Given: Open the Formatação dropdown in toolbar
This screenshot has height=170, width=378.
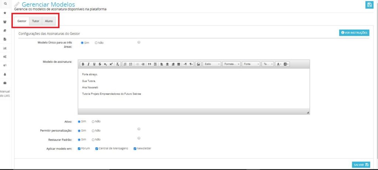Looking at the screenshot, I should pyautogui.click(x=231, y=64).
